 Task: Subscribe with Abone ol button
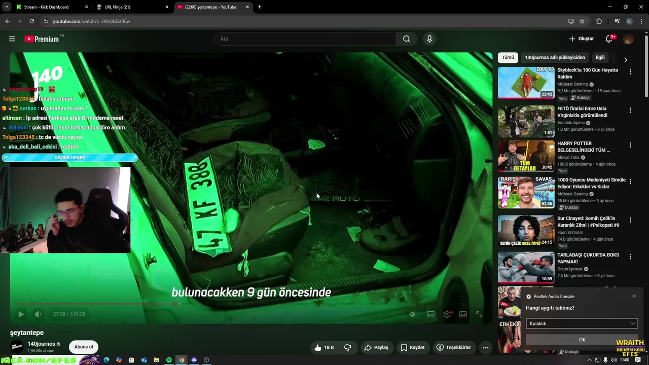tap(84, 347)
